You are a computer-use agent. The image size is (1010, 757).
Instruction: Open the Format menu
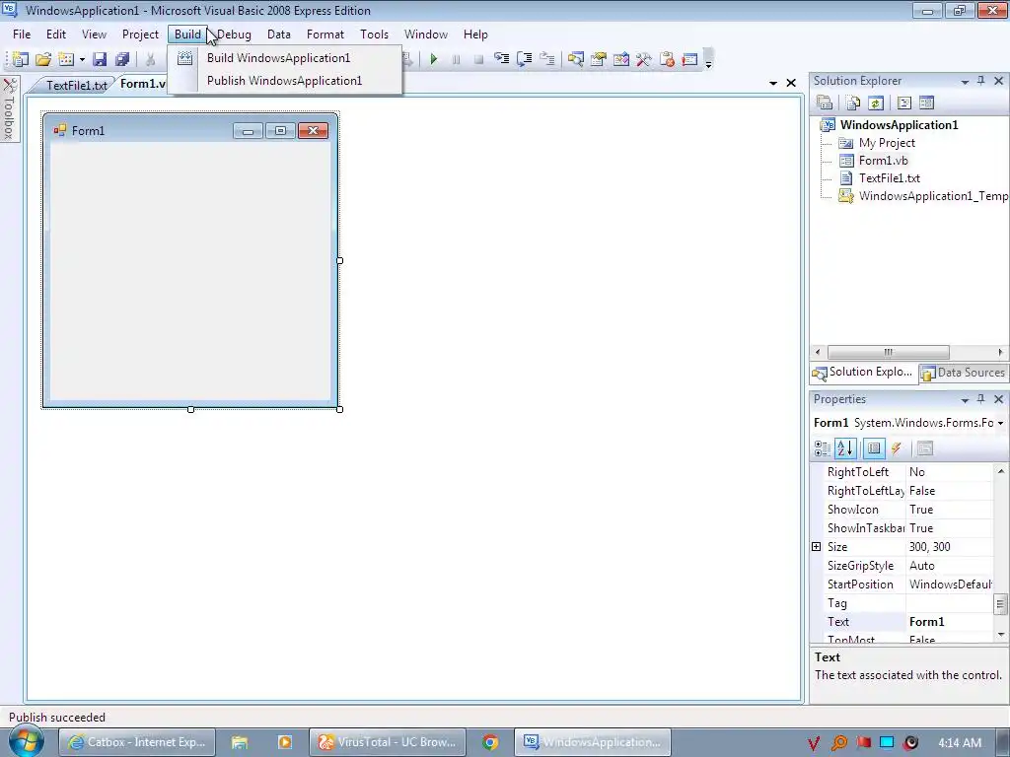tap(325, 34)
